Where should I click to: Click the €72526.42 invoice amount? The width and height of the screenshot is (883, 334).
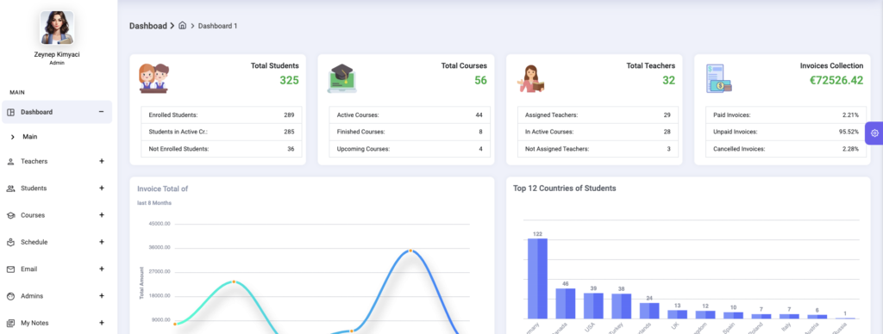[x=836, y=80]
